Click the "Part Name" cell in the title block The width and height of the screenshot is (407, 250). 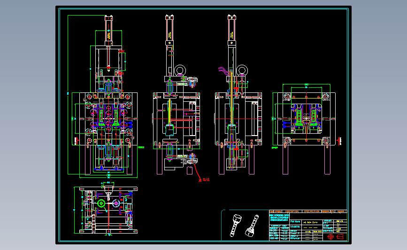click(295, 222)
